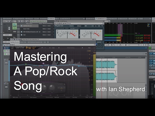Click the Gain effect name in list

click(25, 35)
